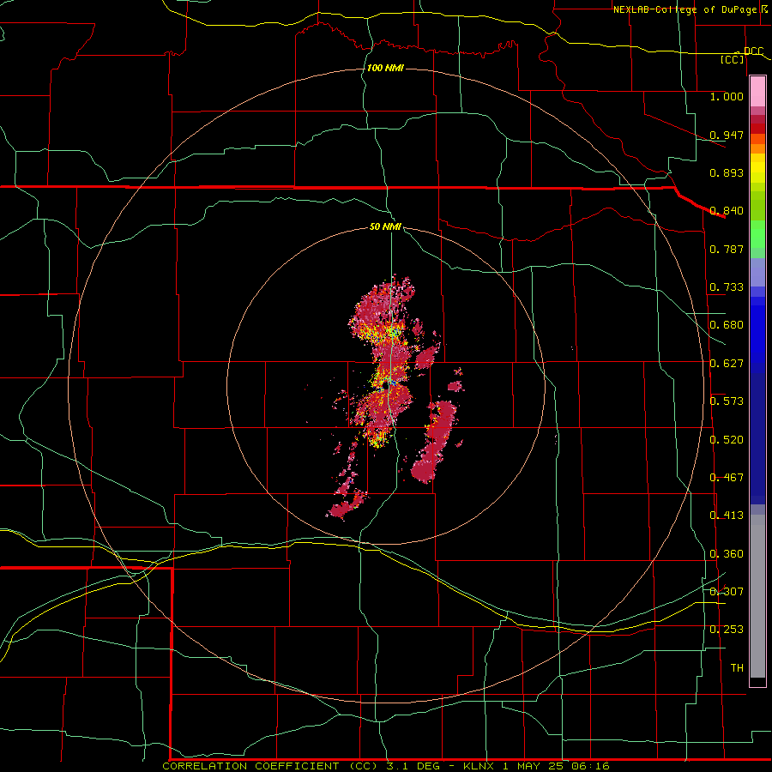Click the NEXLAB-College of DuPage header text
Viewport: 772px width, 772px height.
tap(685, 9)
